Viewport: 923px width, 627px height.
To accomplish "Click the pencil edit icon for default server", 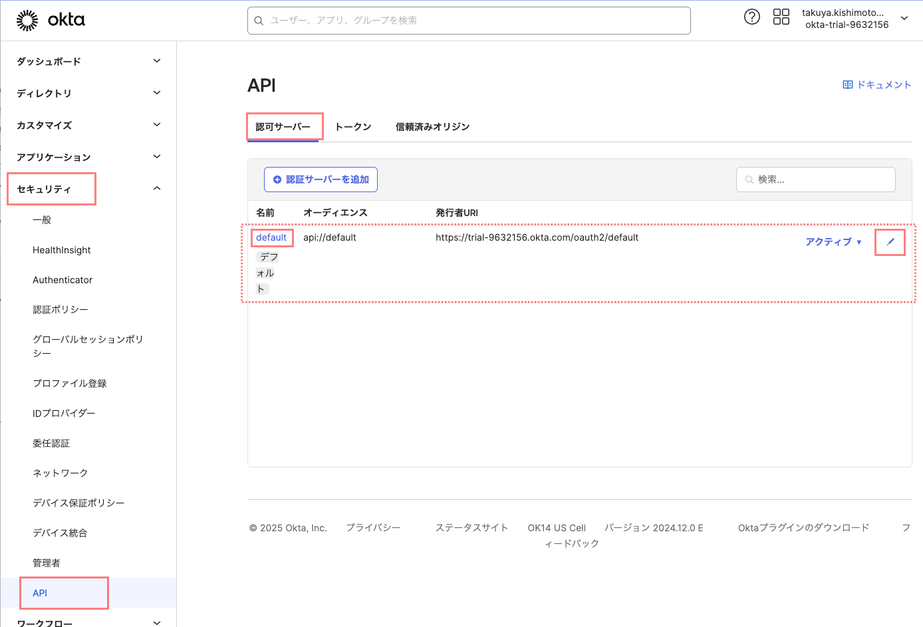I will pyautogui.click(x=890, y=242).
